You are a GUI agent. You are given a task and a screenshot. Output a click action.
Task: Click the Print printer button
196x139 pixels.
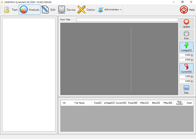pos(186,35)
